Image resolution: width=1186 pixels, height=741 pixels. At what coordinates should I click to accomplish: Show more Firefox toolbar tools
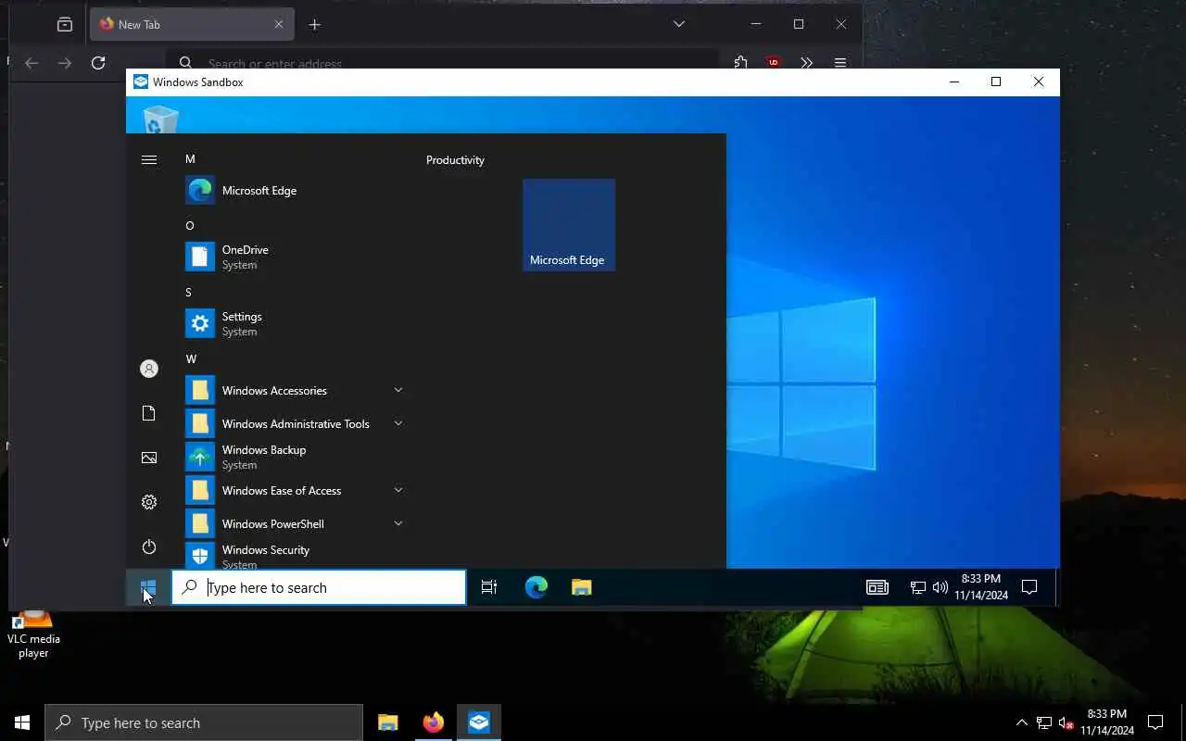tap(806, 63)
